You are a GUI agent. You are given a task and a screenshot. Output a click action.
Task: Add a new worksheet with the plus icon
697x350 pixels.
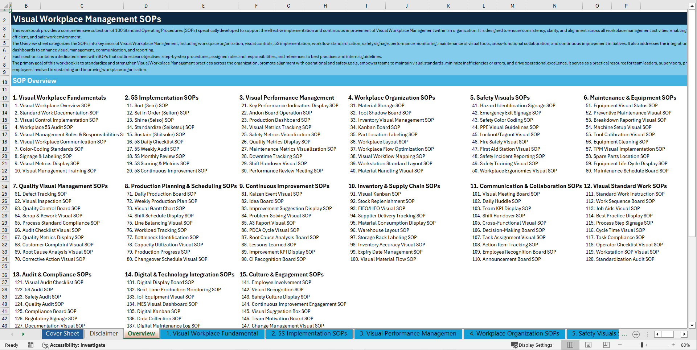point(636,334)
